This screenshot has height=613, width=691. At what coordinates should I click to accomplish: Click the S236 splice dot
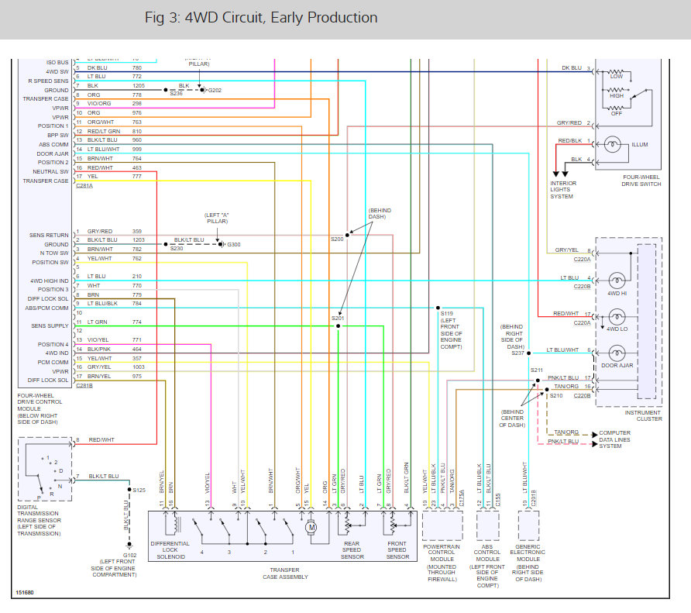[166, 90]
